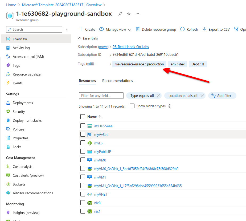Remove the Location equals all filter
The image size is (246, 221).
202,96
